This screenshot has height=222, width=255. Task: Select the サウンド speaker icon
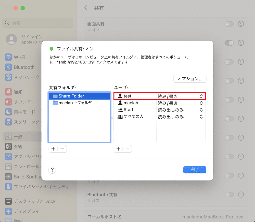[8, 102]
